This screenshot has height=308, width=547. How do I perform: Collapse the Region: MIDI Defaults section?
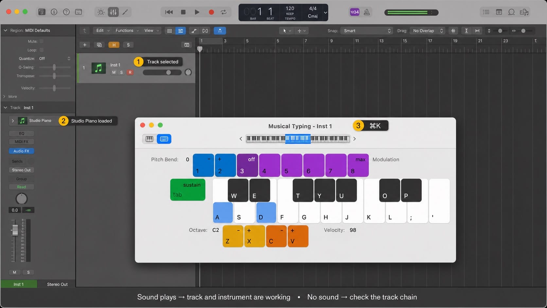(x=5, y=30)
